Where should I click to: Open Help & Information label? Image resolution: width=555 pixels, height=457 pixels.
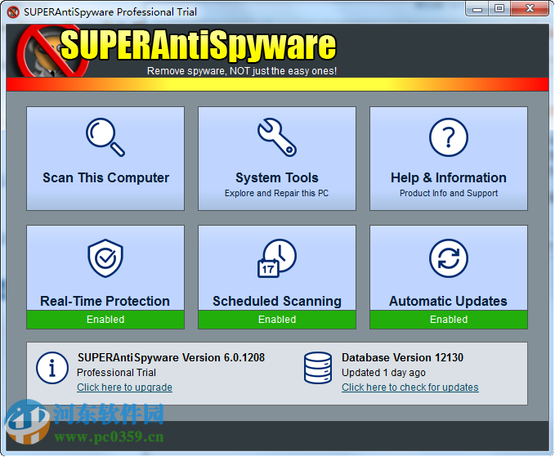point(449,177)
